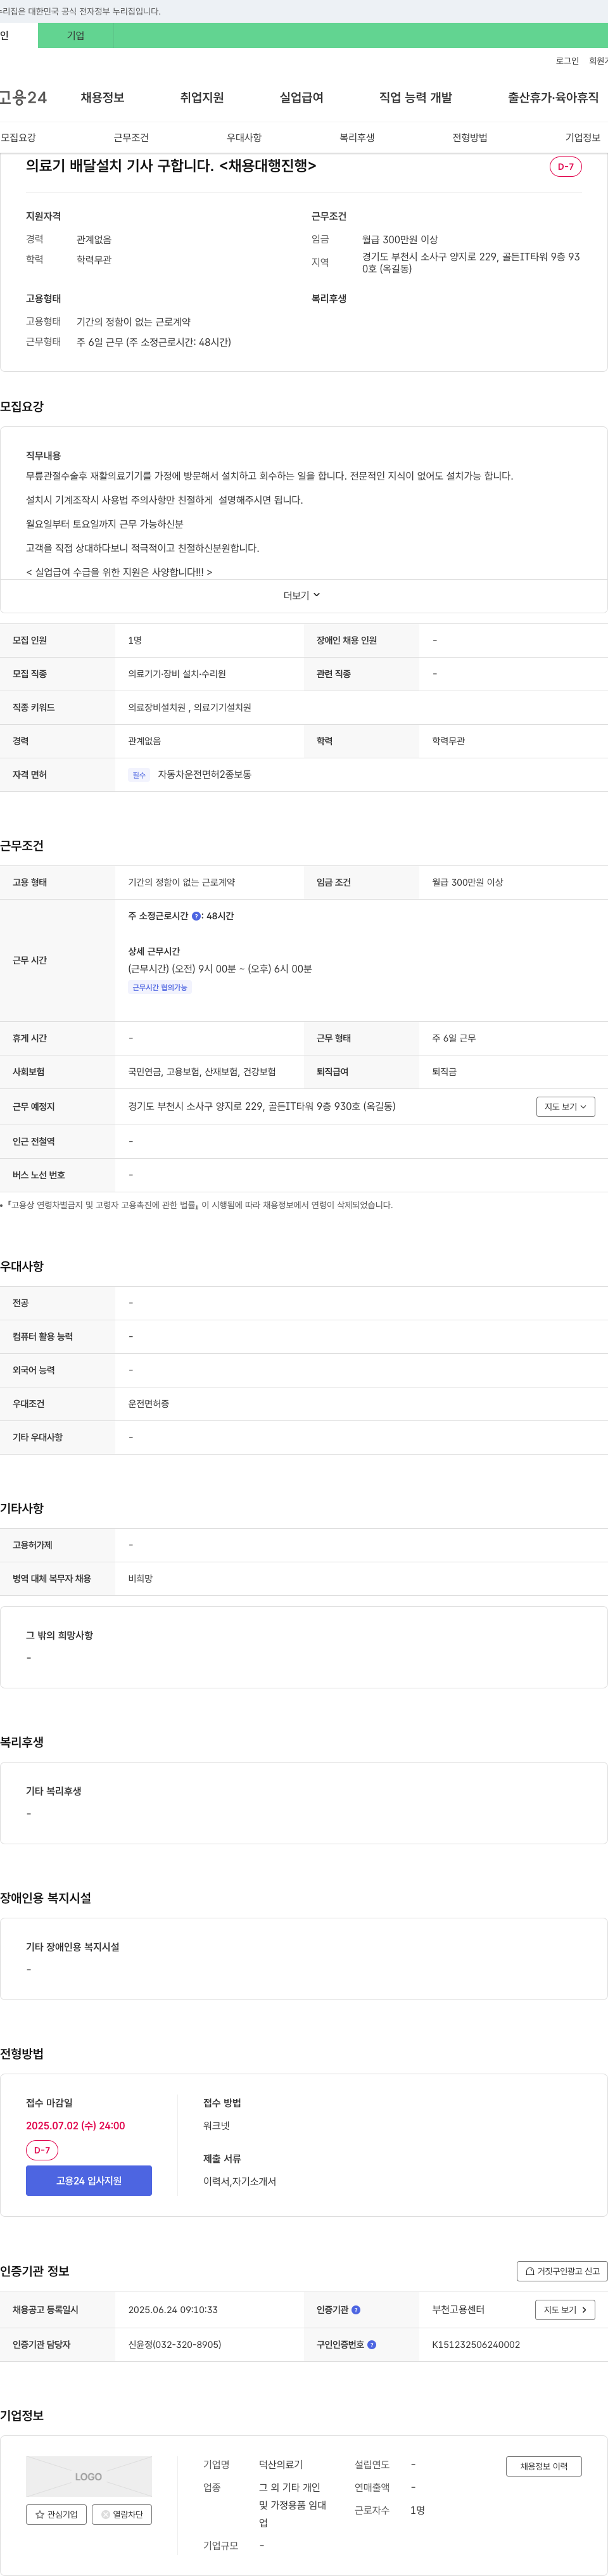Click block icon on 열람차단 button
This screenshot has width=608, height=2576.
(x=105, y=2514)
